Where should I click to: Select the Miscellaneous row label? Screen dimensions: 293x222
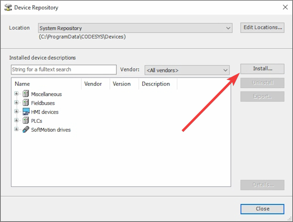point(46,94)
